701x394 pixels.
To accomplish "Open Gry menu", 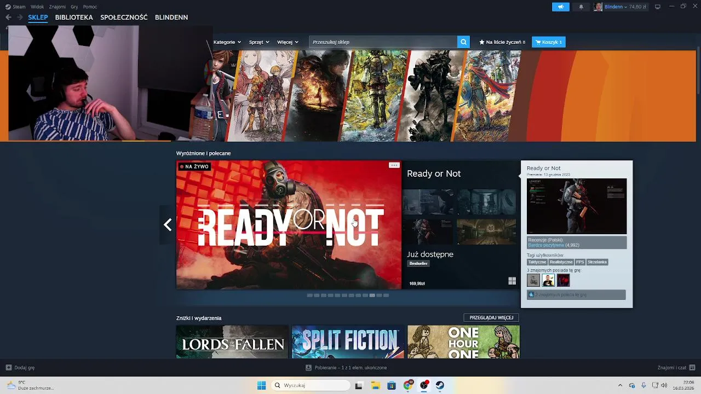I will 74,7.
